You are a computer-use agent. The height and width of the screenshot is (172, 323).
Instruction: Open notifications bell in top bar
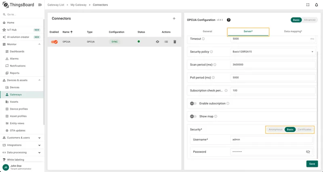click(x=317, y=5)
